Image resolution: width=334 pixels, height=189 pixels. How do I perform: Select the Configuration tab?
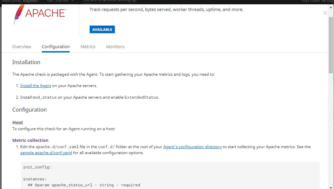56,47
